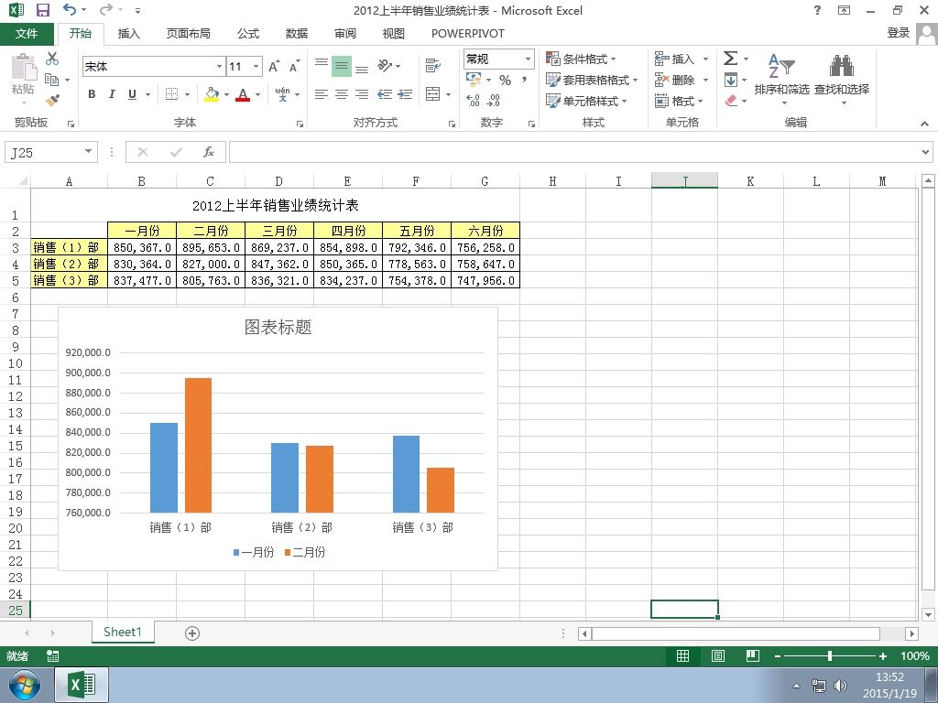Screen dimensions: 938x703
Task: Open the number format dropdown (常规)
Action: (529, 59)
